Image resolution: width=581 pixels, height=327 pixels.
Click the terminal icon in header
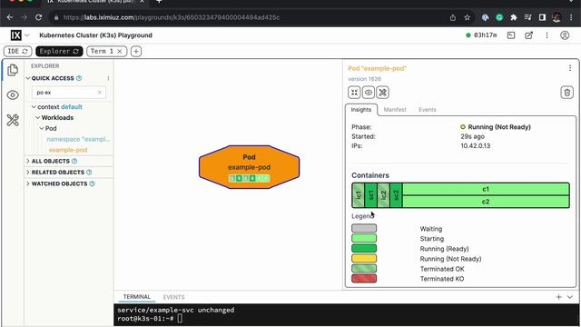[x=511, y=35]
